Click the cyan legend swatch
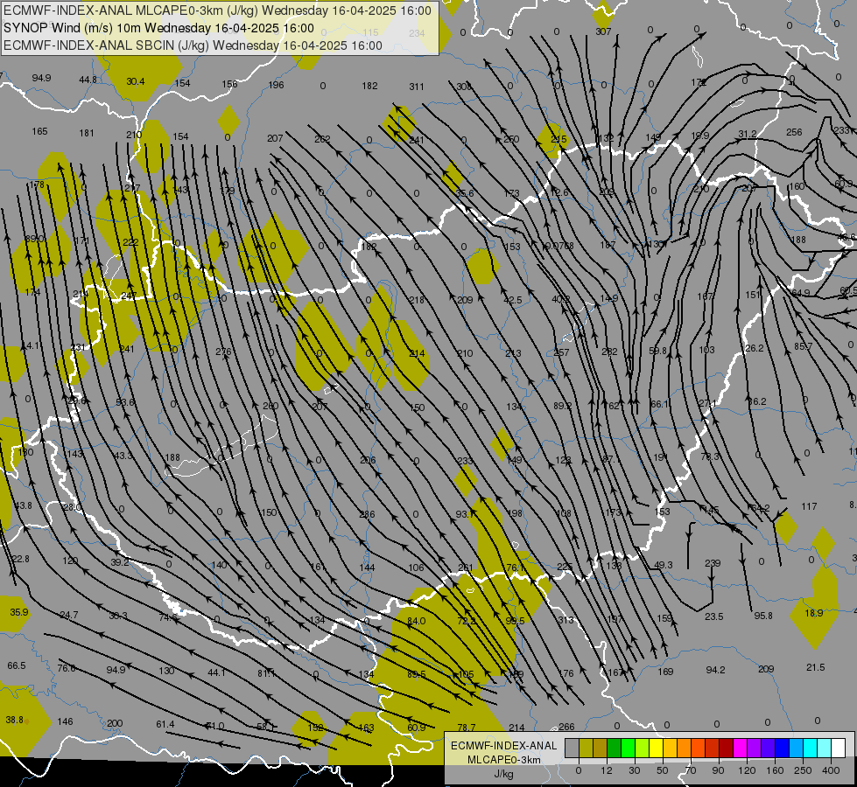Viewport: 857px width, 787px height. tap(810, 748)
